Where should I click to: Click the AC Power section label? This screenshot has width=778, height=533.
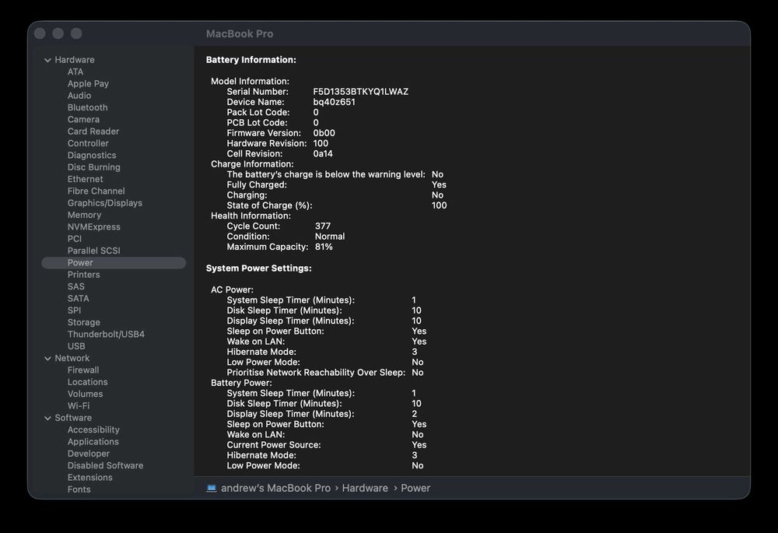(x=232, y=289)
